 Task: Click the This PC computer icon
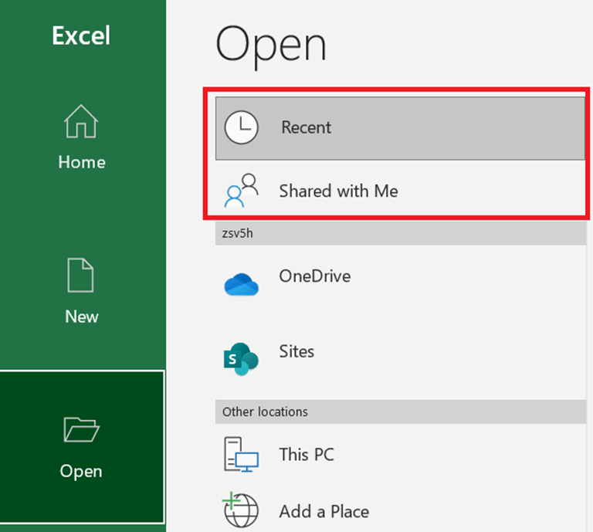pyautogui.click(x=241, y=455)
